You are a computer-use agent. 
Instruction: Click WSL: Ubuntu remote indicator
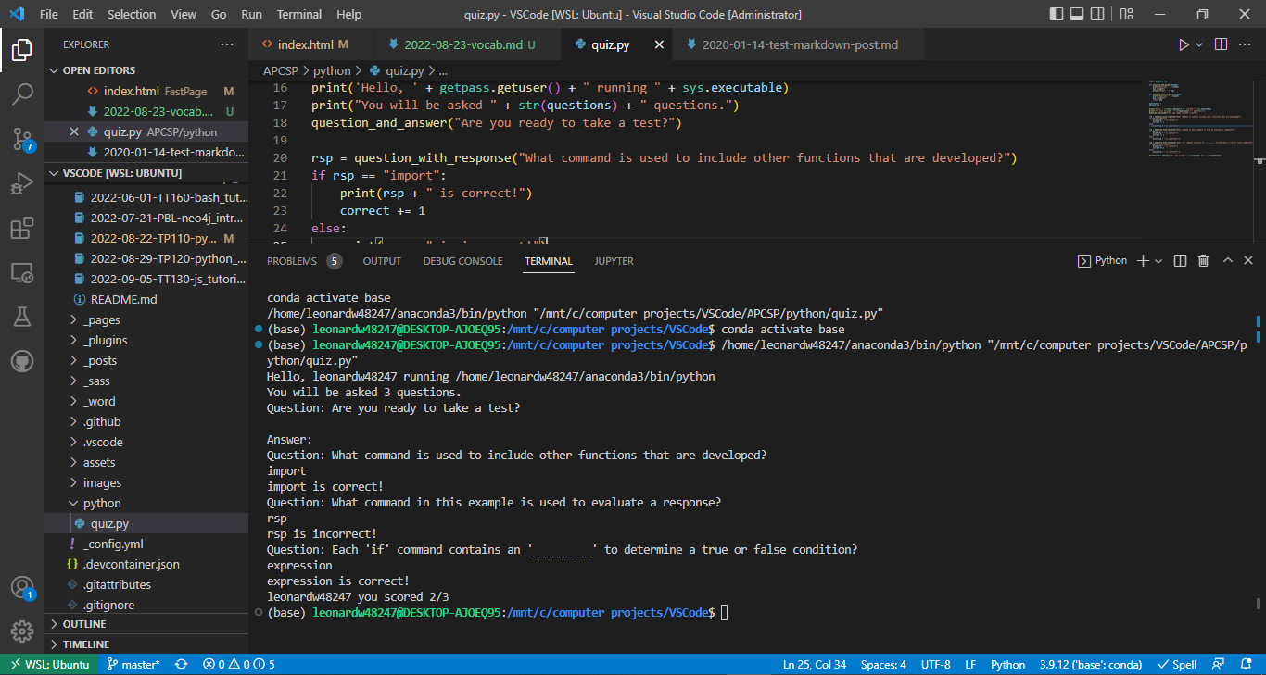pyautogui.click(x=48, y=664)
